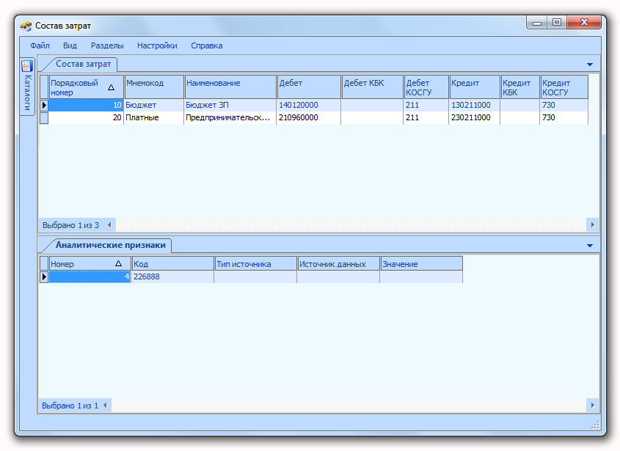This screenshot has height=451, width=620.
Task: Maximize the Состав затрат window
Action: tap(557, 23)
